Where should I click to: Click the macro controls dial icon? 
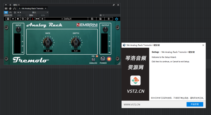(x=10, y=8)
